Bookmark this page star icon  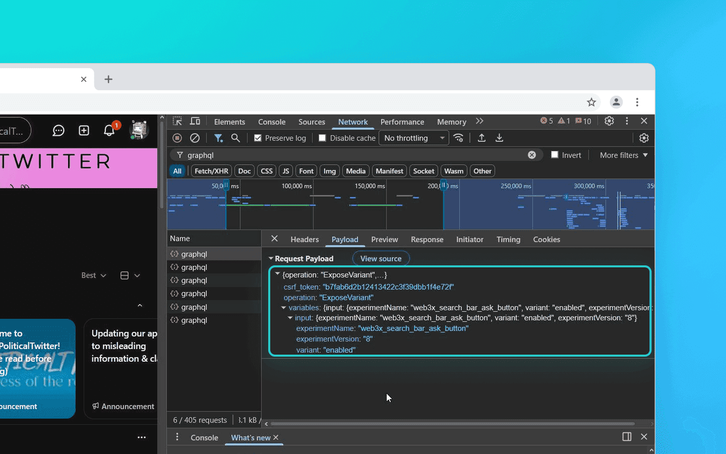(x=591, y=102)
